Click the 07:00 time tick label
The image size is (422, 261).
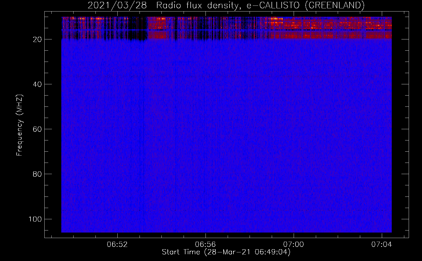coord(294,245)
